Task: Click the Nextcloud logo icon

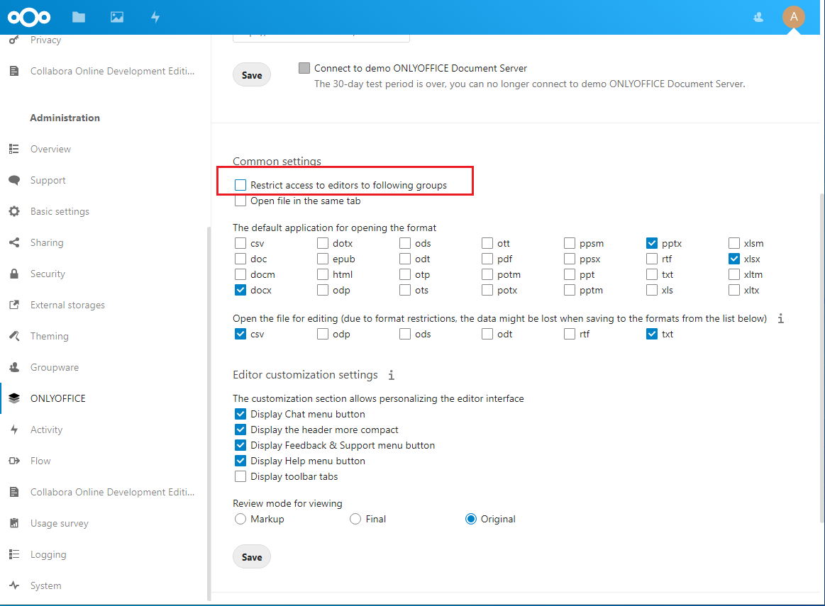Action: (29, 17)
